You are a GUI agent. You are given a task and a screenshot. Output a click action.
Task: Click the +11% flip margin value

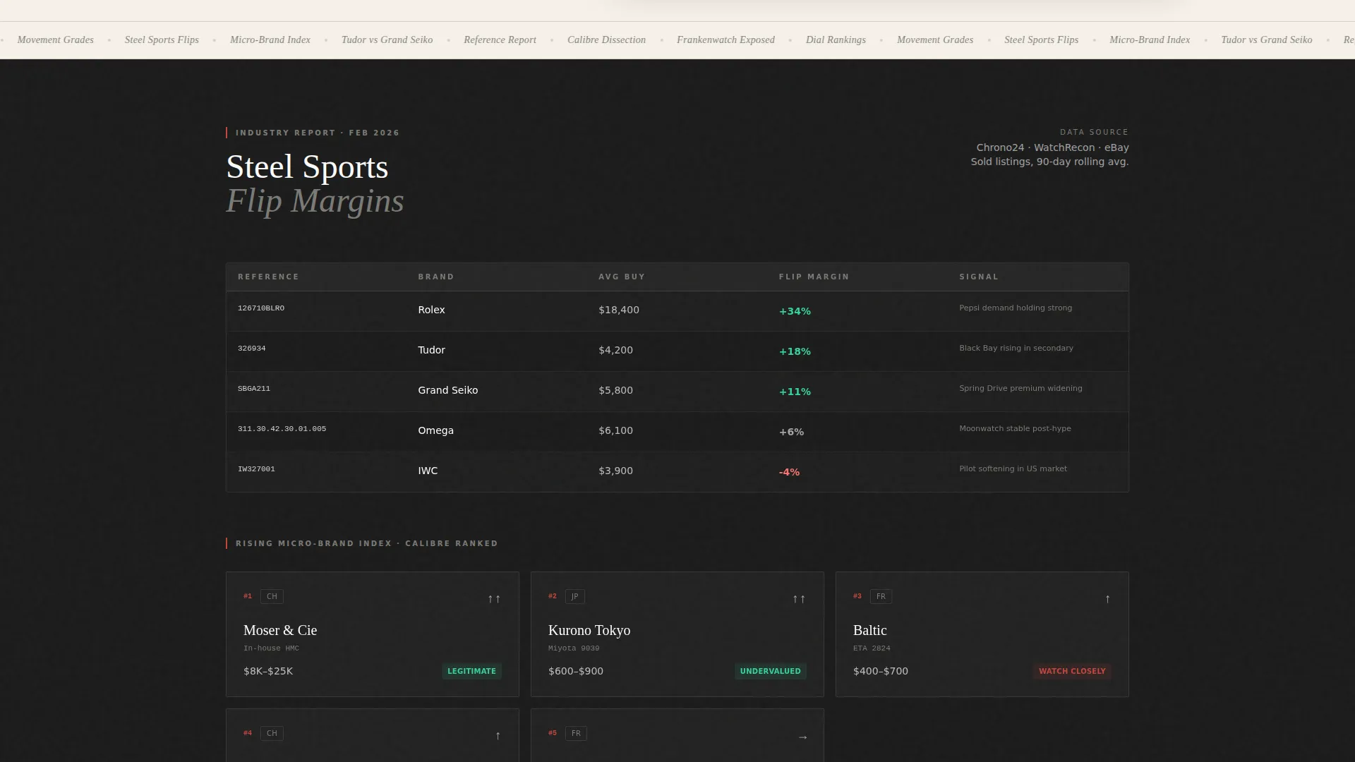pyautogui.click(x=795, y=392)
